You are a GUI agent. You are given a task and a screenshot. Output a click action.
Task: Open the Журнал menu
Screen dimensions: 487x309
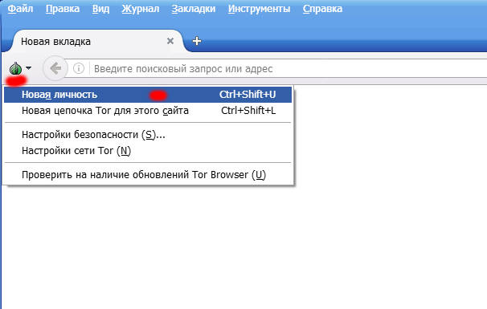pos(141,9)
